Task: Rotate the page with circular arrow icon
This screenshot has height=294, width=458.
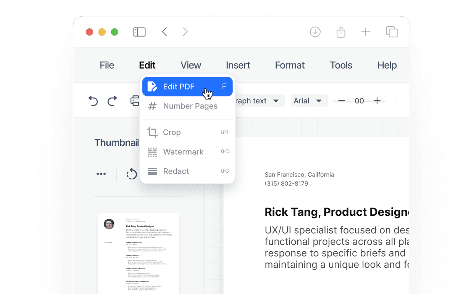Action: pos(132,174)
